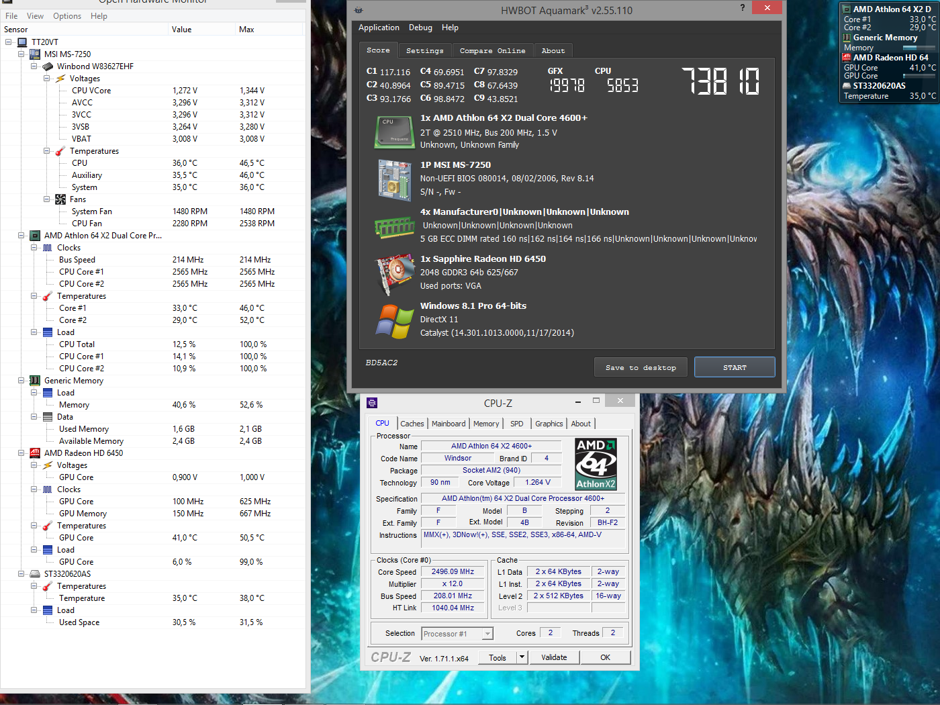940x705 pixels.
Task: Click the lightning Voltages icon under Winbond
Action: 60,79
